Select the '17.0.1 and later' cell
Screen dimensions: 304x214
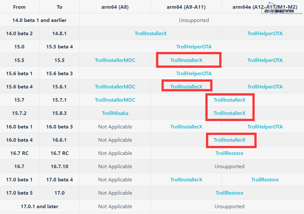coord(39,206)
